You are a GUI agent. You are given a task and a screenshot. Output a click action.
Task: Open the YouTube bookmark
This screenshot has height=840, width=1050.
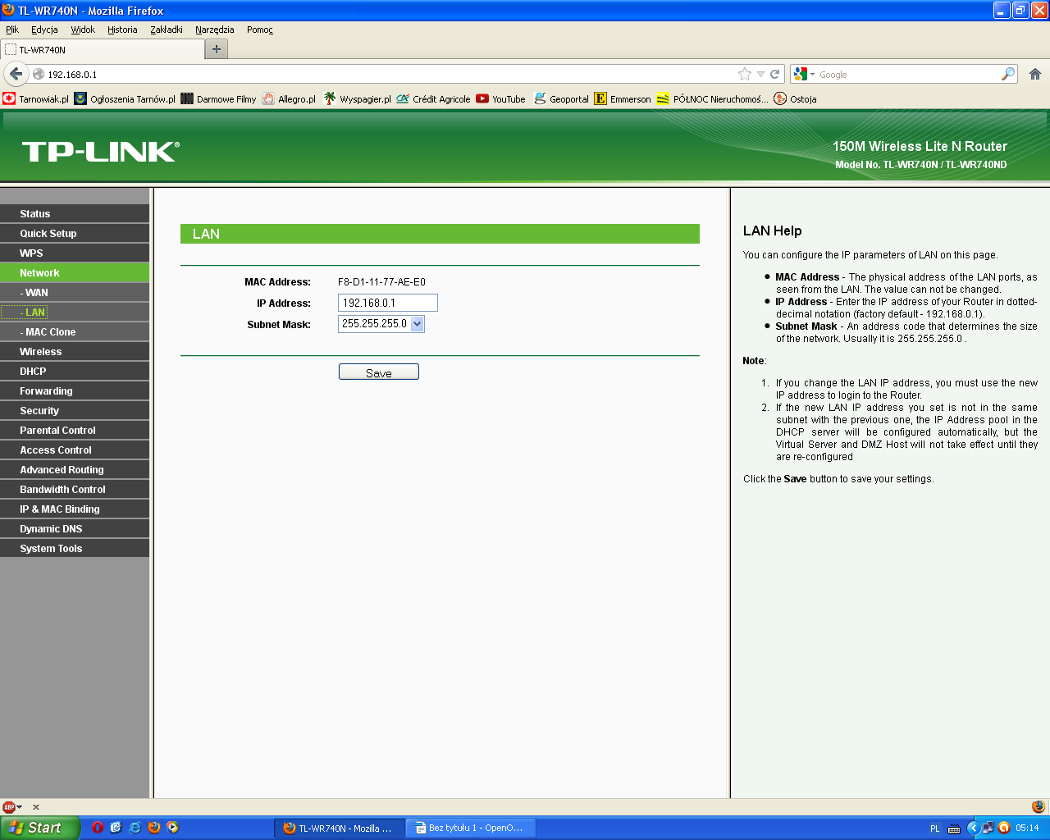click(x=501, y=99)
